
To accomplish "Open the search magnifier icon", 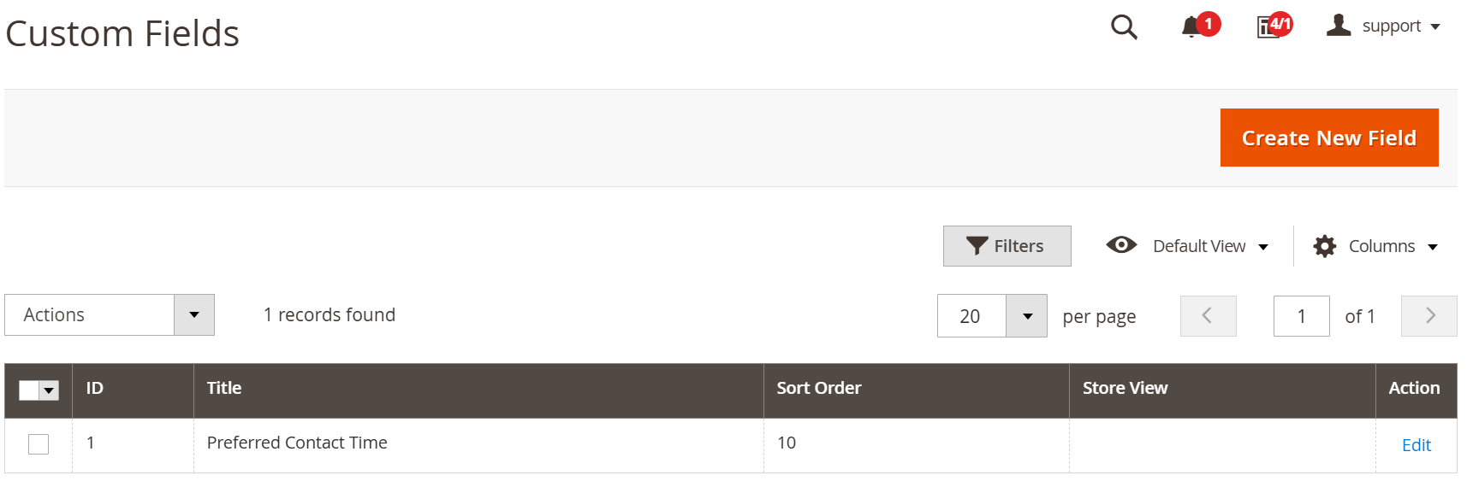I will 1124,27.
